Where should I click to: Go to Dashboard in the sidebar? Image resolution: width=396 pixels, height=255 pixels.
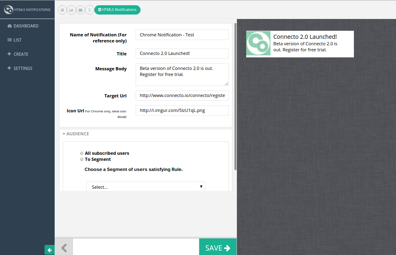(x=23, y=26)
